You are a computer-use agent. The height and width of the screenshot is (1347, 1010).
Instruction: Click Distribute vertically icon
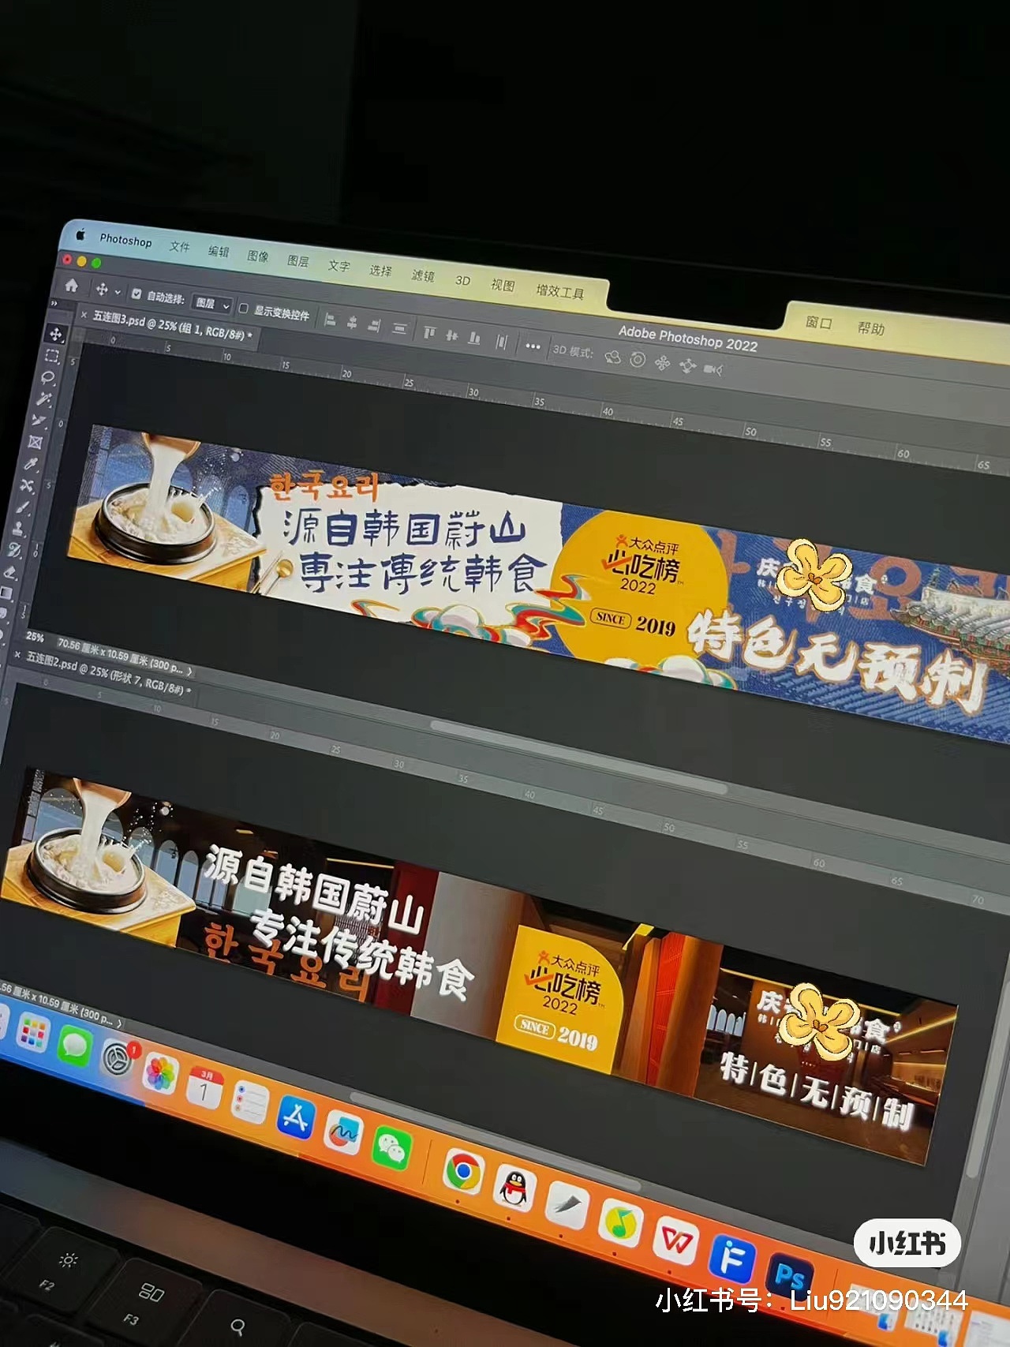[x=400, y=328]
